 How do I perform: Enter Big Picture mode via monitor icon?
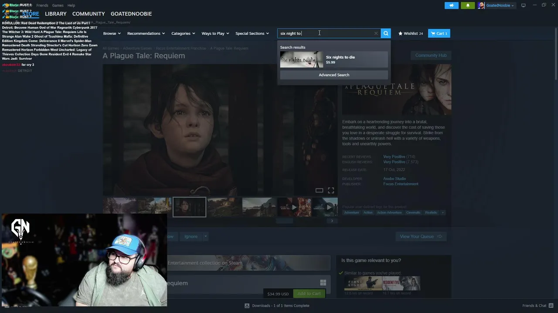pyautogui.click(x=523, y=5)
